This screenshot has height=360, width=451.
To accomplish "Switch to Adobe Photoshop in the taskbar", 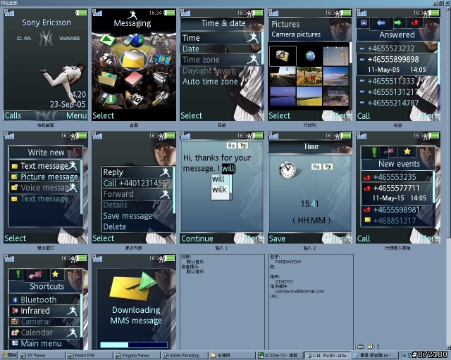I will [184, 356].
